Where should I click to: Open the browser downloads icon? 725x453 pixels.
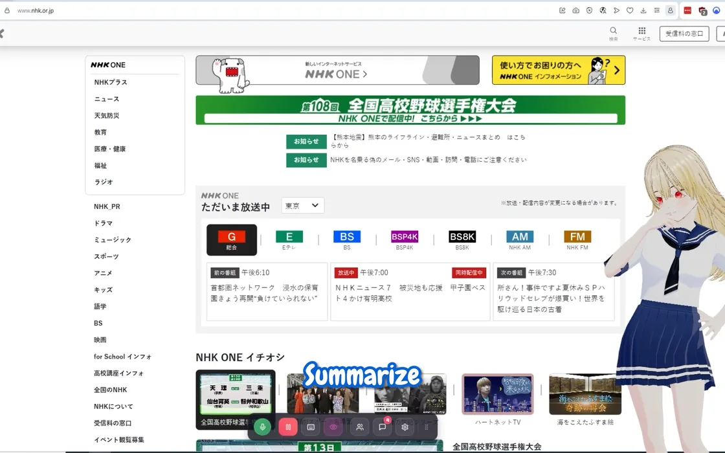click(643, 10)
